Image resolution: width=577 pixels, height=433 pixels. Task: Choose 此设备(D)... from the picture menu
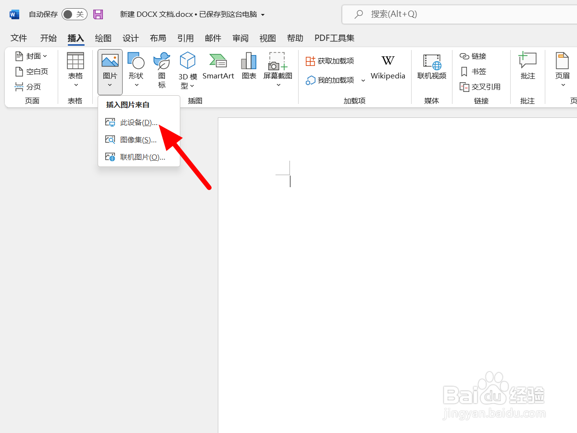pos(139,123)
